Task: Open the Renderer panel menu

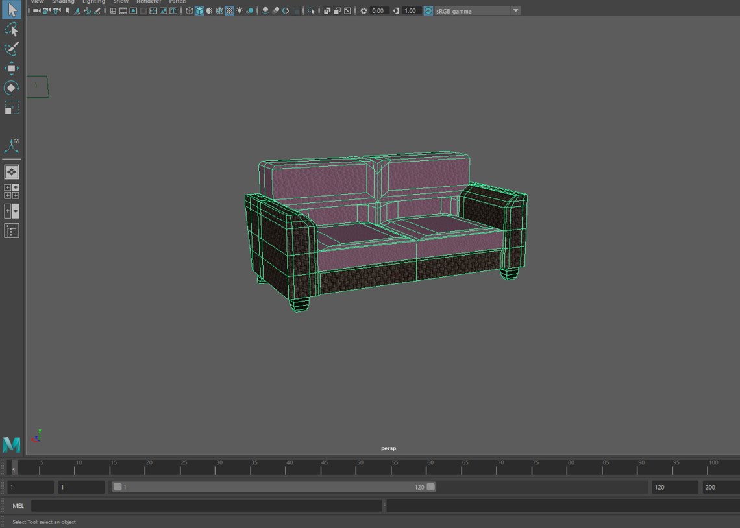Action: (149, 2)
